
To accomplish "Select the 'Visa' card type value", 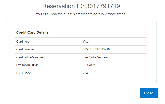I will tap(86, 42).
